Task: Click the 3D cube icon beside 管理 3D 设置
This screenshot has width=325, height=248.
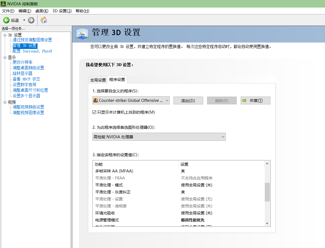Action: 81,34
